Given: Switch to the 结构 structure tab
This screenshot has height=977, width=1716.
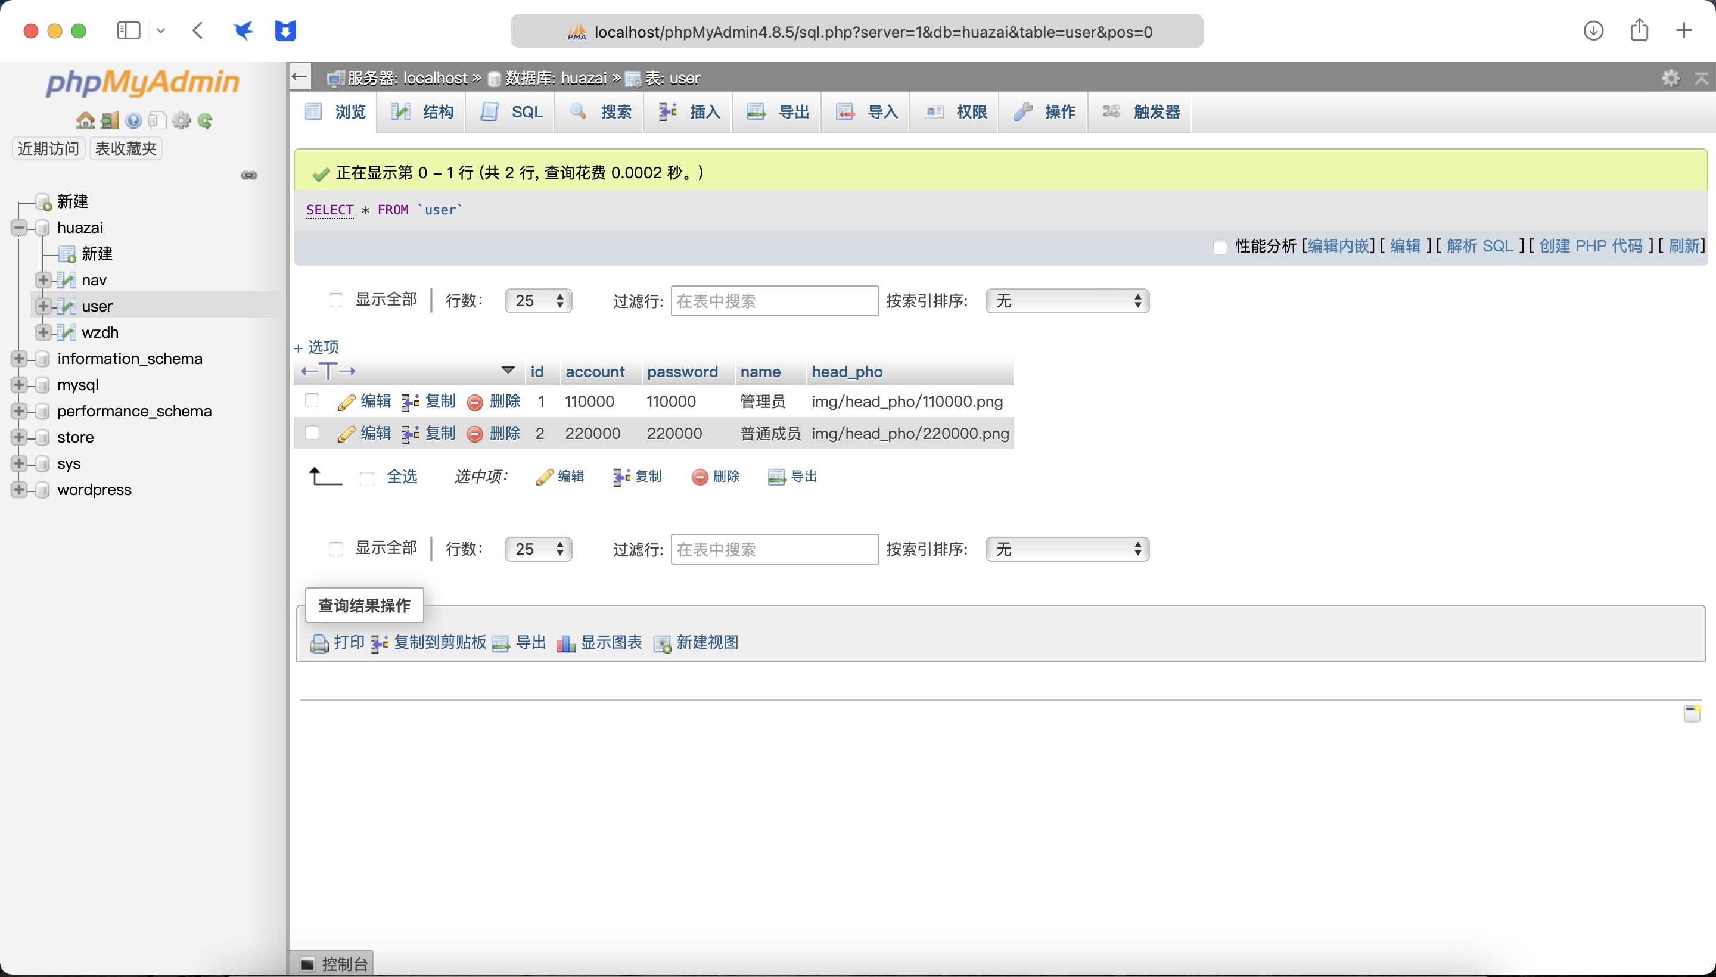Looking at the screenshot, I should pos(423,111).
